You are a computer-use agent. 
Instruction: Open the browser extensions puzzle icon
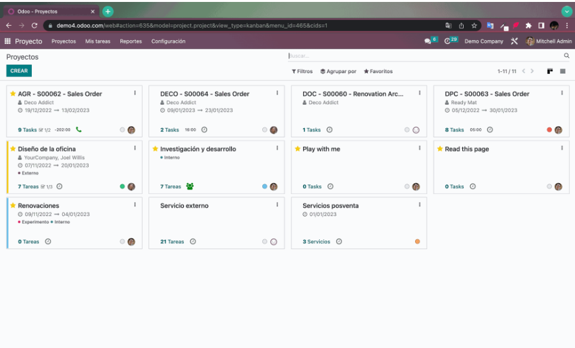[x=528, y=25]
